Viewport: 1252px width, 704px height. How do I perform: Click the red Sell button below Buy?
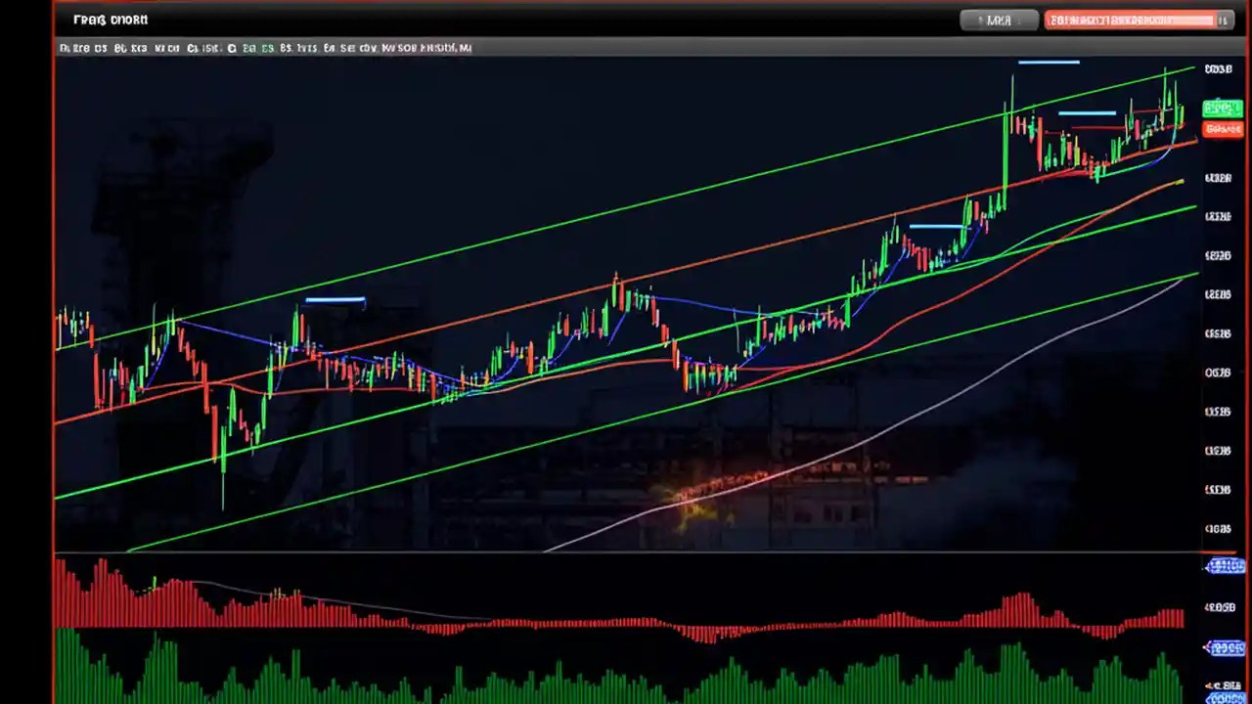1221,128
